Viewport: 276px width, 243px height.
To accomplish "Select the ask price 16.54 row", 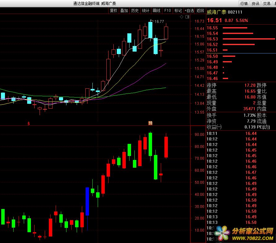I will (x=241, y=33).
